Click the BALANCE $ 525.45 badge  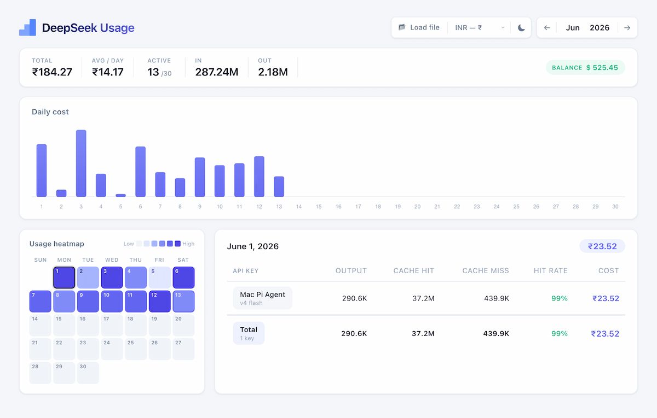coord(585,68)
